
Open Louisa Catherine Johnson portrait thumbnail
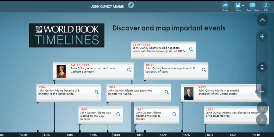[61, 71]
